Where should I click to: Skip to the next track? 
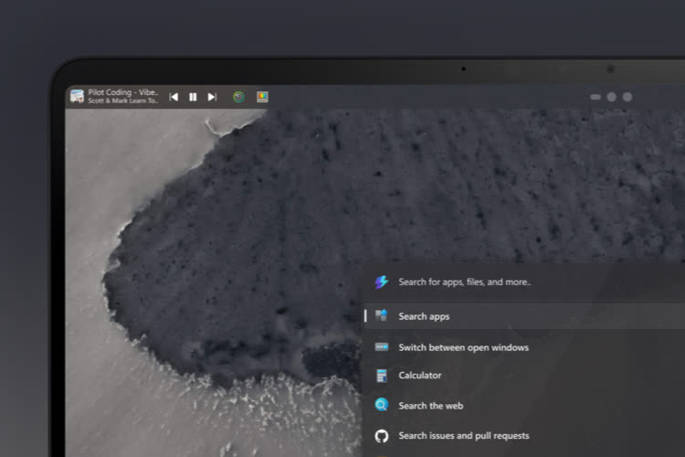click(x=212, y=97)
